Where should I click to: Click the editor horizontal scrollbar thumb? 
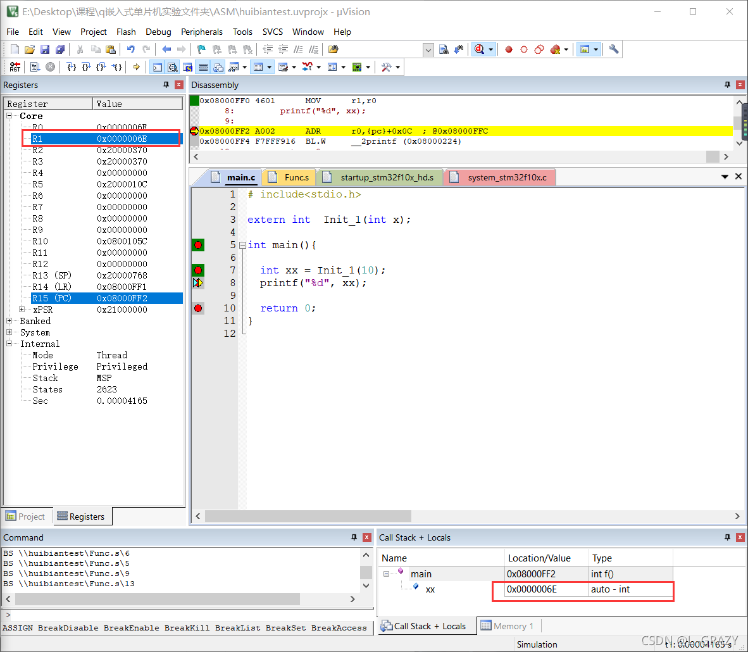[x=308, y=517]
